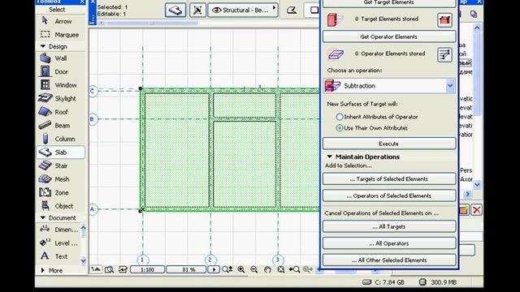Click the store target elements icon
The image size is (520, 292).
[x=444, y=19]
